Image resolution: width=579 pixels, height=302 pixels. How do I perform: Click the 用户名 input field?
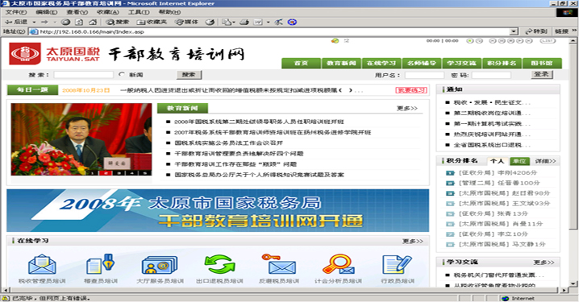click(x=424, y=75)
